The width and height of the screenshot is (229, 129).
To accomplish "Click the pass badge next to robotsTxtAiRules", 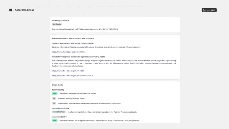I will click(54, 121).
